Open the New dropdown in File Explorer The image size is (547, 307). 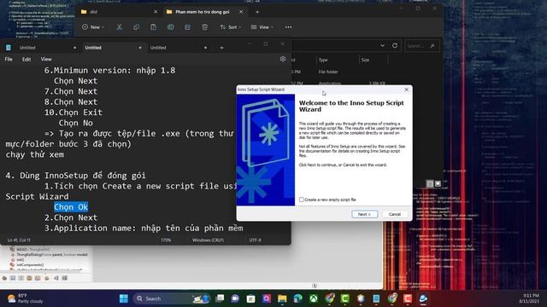[x=93, y=27]
